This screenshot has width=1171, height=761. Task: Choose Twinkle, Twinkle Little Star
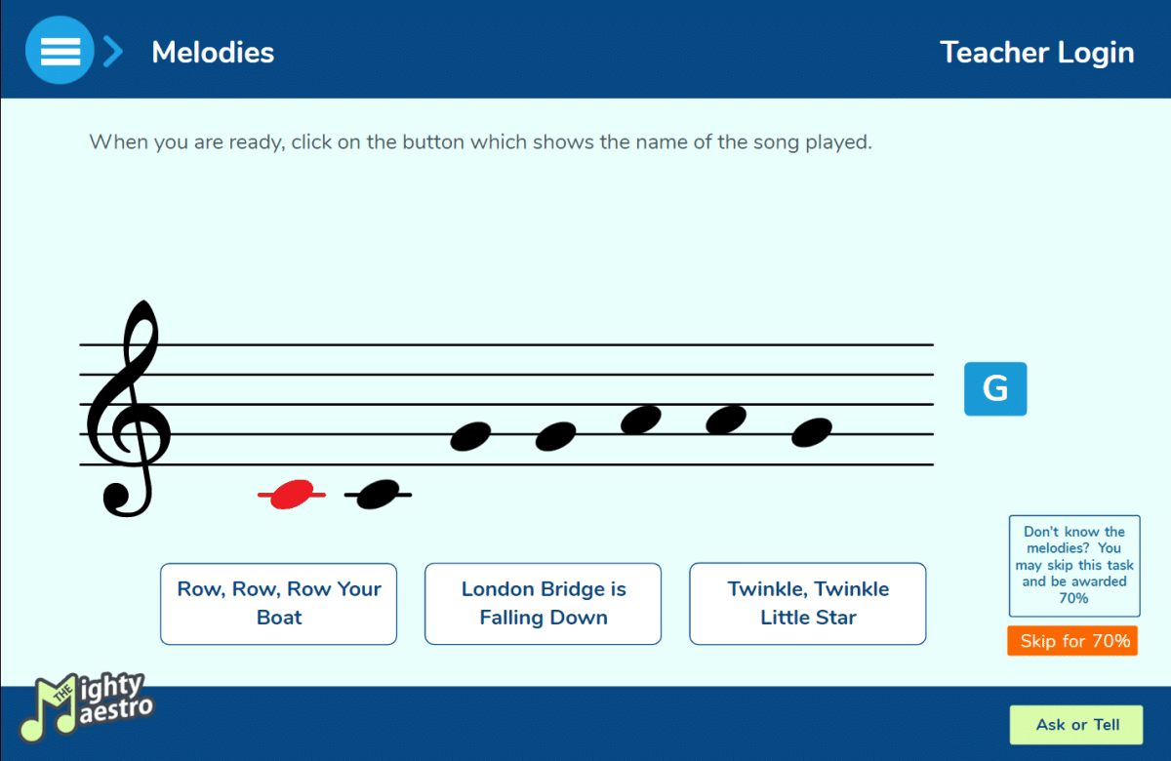pyautogui.click(x=808, y=604)
